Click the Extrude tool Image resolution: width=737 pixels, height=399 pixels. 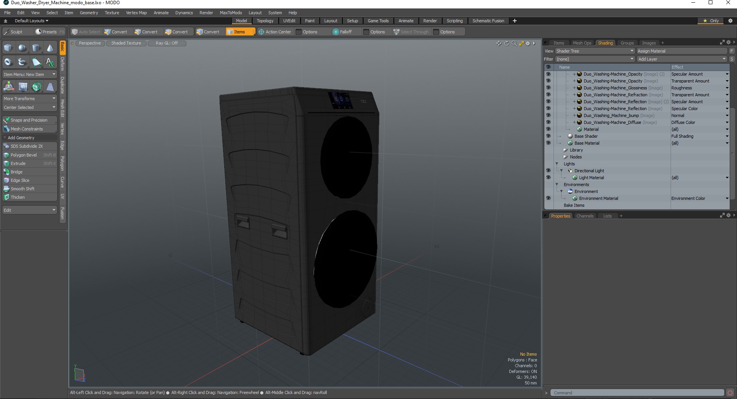(x=30, y=163)
